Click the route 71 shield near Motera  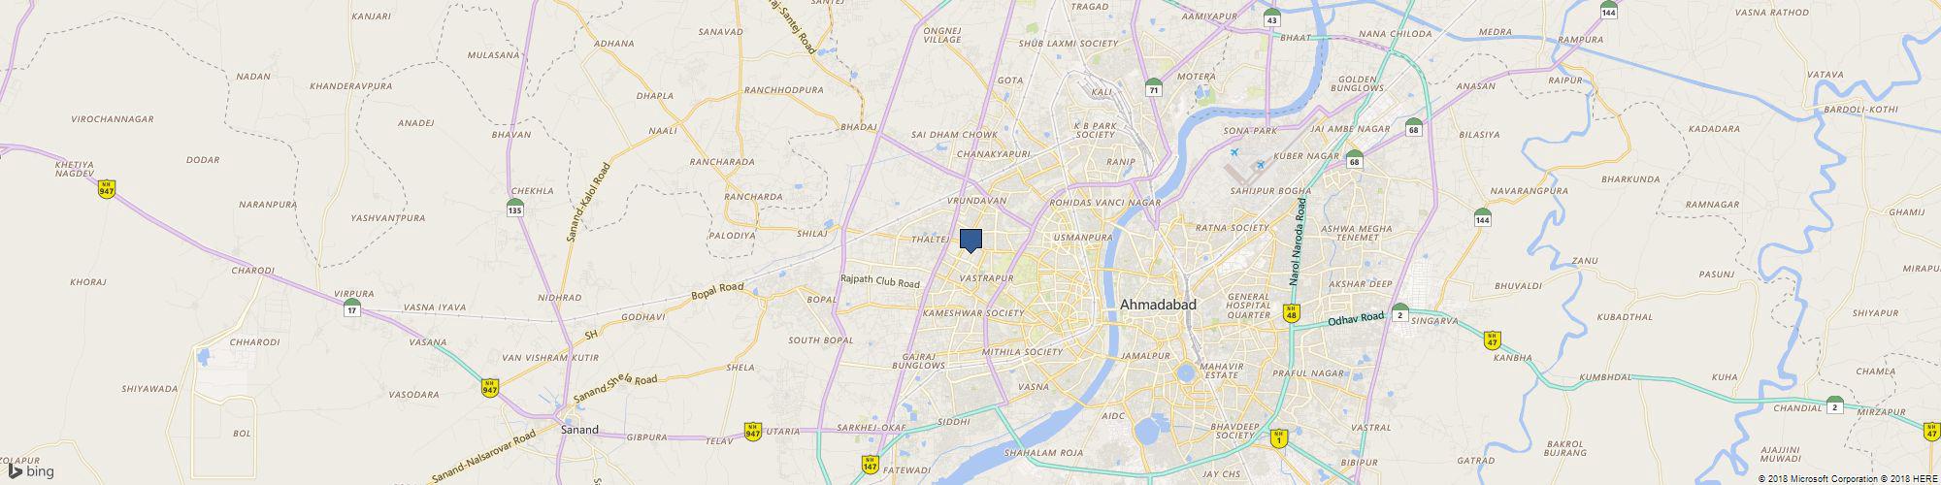tap(1153, 88)
